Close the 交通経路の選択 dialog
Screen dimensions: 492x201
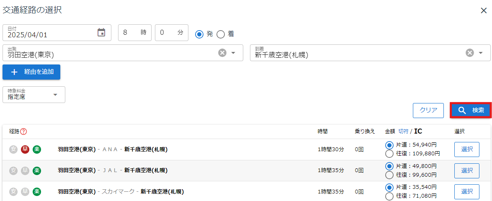(x=483, y=10)
